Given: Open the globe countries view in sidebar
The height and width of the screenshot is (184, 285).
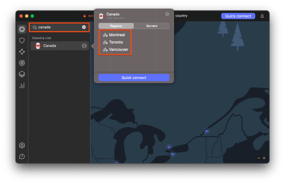Looking at the screenshot, I should click(22, 29).
